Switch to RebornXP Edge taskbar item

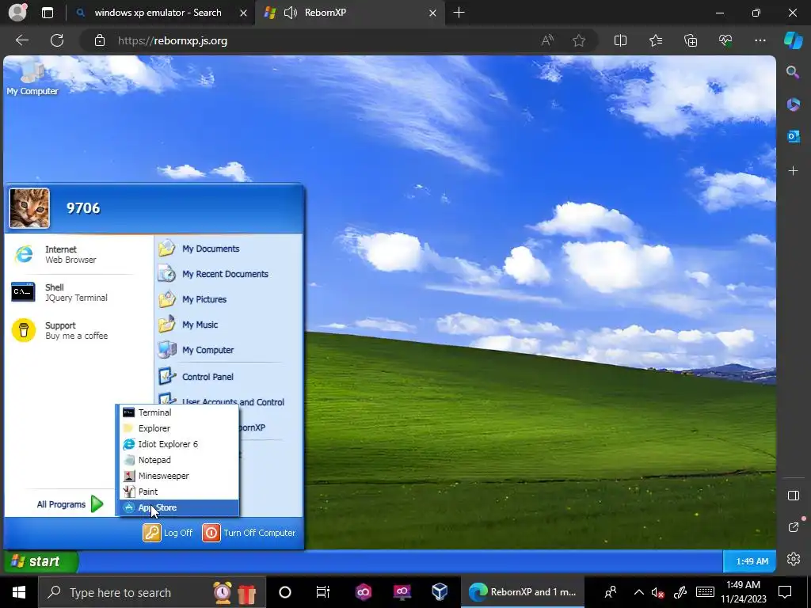click(x=523, y=592)
